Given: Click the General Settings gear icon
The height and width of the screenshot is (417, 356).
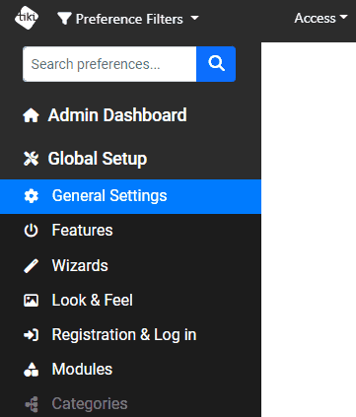Looking at the screenshot, I should 32,196.
